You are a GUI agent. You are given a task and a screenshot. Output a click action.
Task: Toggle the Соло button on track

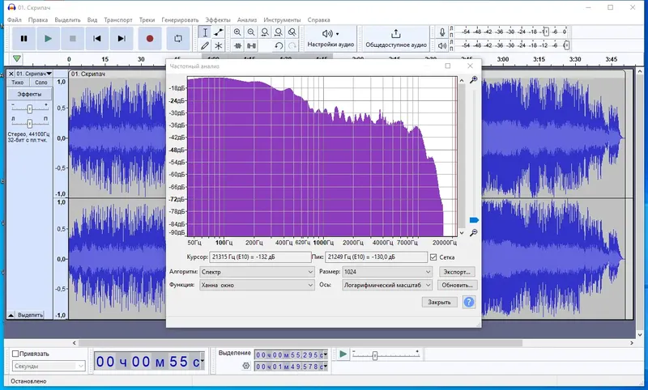(x=41, y=83)
